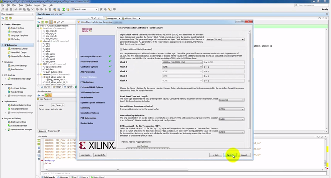This screenshot has height=178, width=331.
Task: Open the Clock 1 NONE dropdown
Action: [x=182, y=67]
